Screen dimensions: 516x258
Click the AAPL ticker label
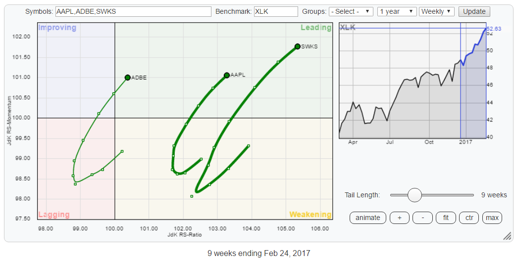[x=238, y=75]
